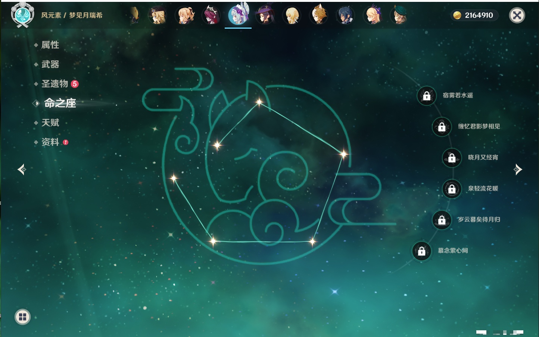Viewport: 539px width, 337px height.
Task: Select the 命之座 constellation menu item
Action: (x=60, y=103)
